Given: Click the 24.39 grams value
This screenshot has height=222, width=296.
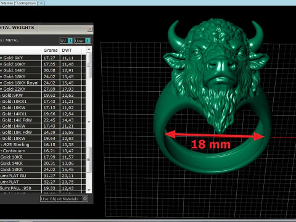Looking at the screenshot, I should pos(49,132).
